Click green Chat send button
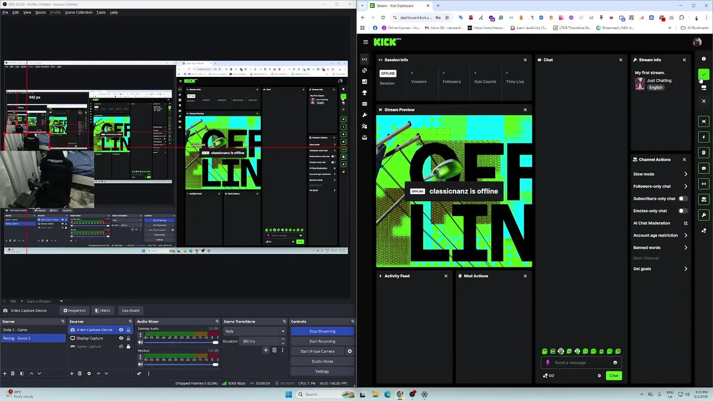The width and height of the screenshot is (713, 401). [x=614, y=375]
